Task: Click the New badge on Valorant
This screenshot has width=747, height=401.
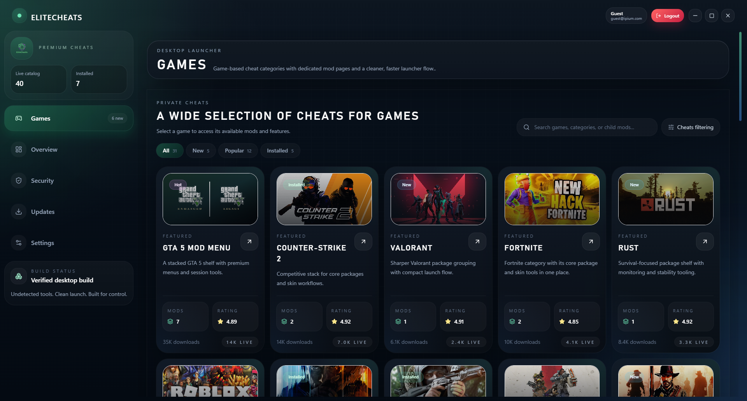Action: click(407, 185)
